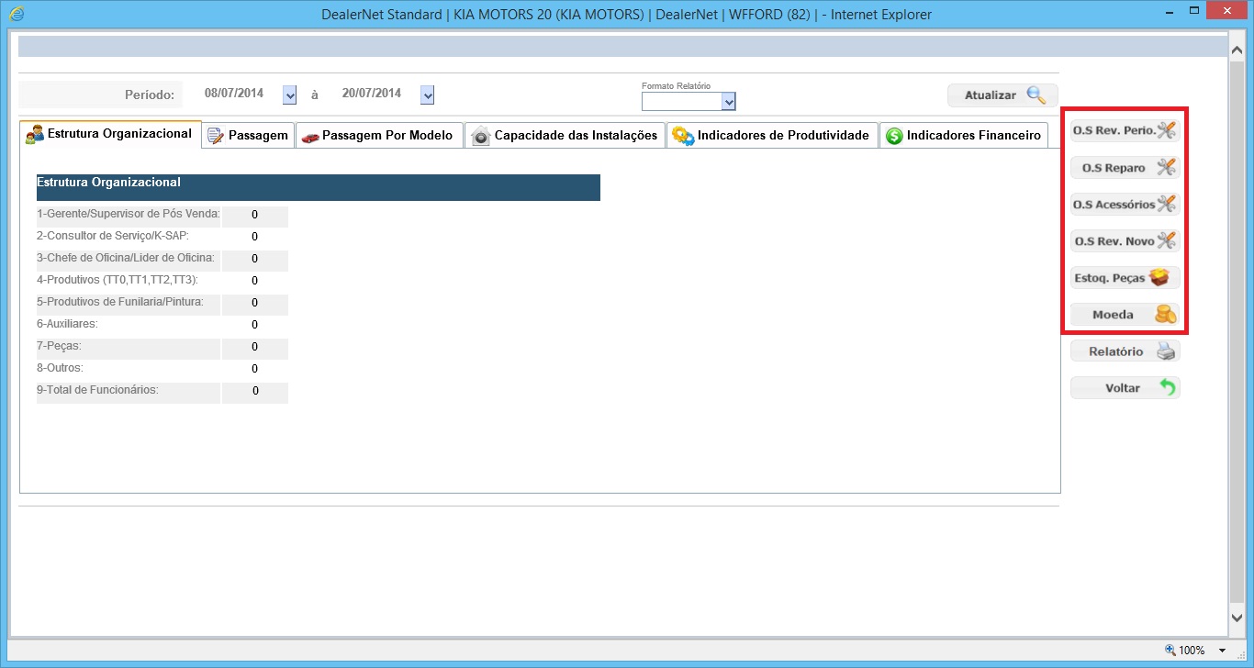Click value field for Auxiliares
This screenshot has width=1254, height=668.
point(255,326)
